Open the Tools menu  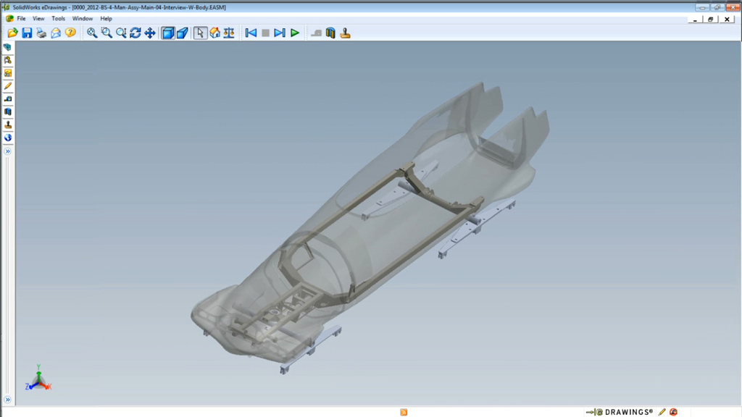tap(58, 18)
